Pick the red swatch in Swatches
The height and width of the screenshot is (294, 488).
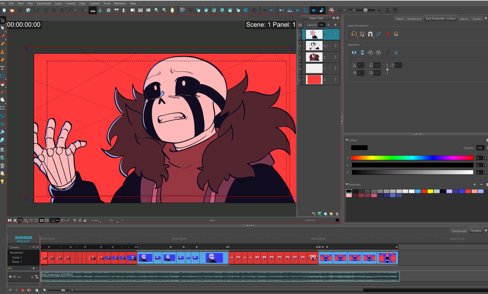[424, 191]
